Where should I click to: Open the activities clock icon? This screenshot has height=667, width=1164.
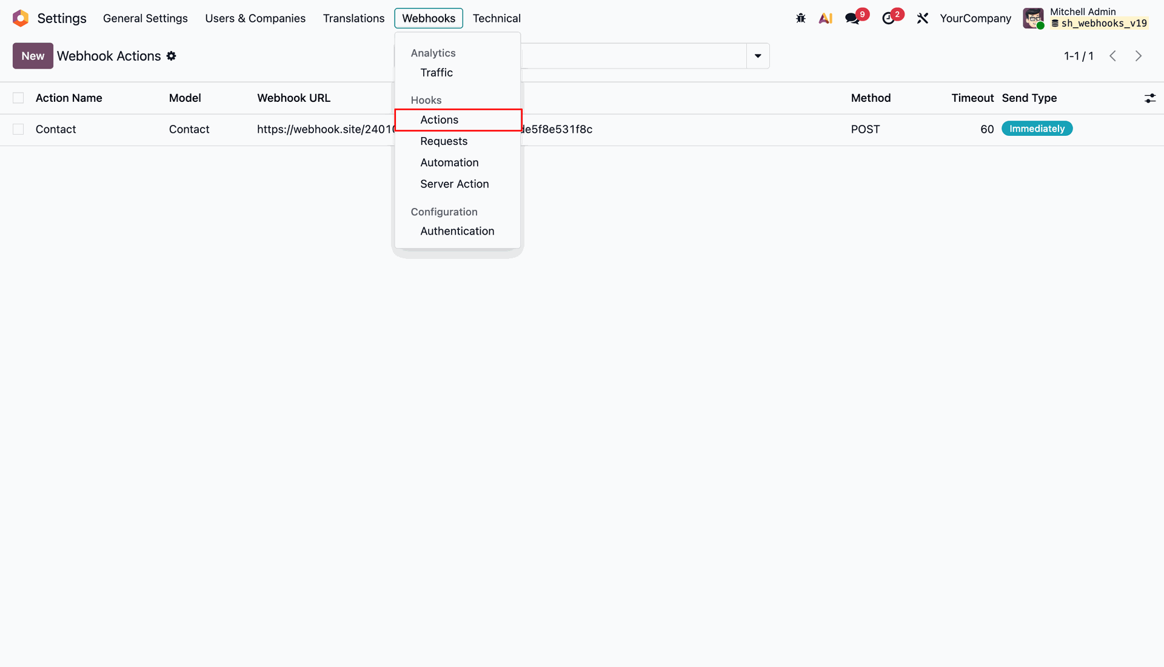[888, 18]
